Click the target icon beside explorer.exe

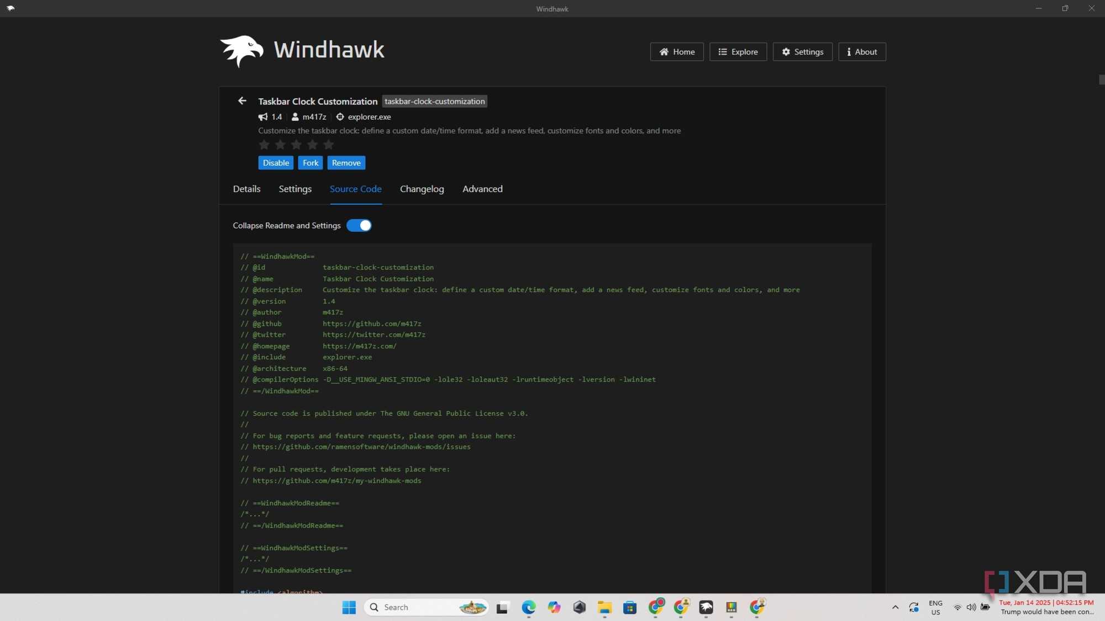tap(340, 117)
